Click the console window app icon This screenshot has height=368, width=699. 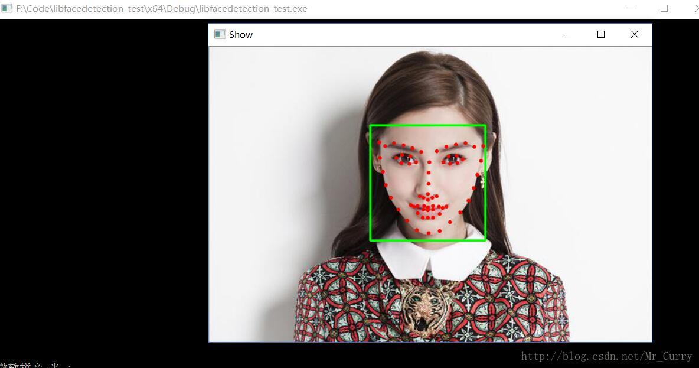coord(6,8)
